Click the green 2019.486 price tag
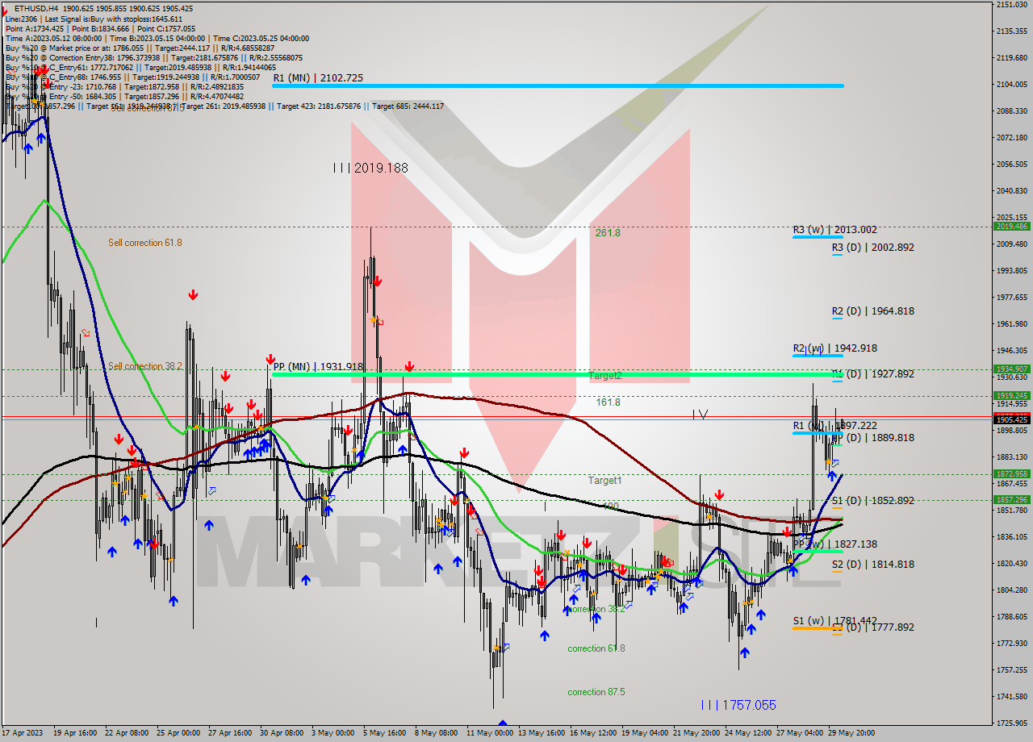The width and height of the screenshot is (1033, 742). [x=1011, y=227]
